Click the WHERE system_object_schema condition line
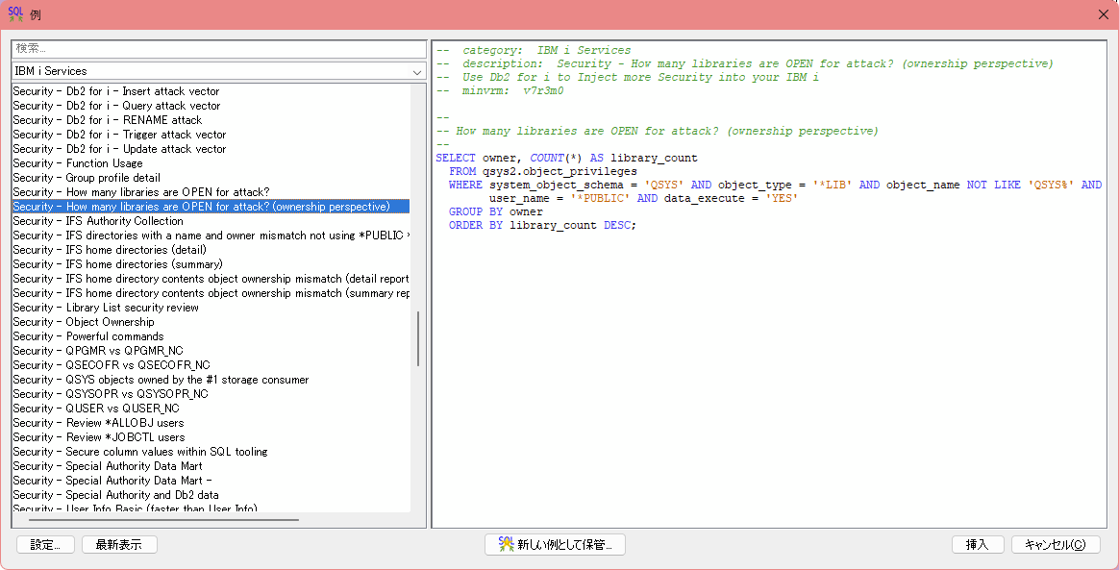Screen dimensions: 1119x570 tap(775, 185)
